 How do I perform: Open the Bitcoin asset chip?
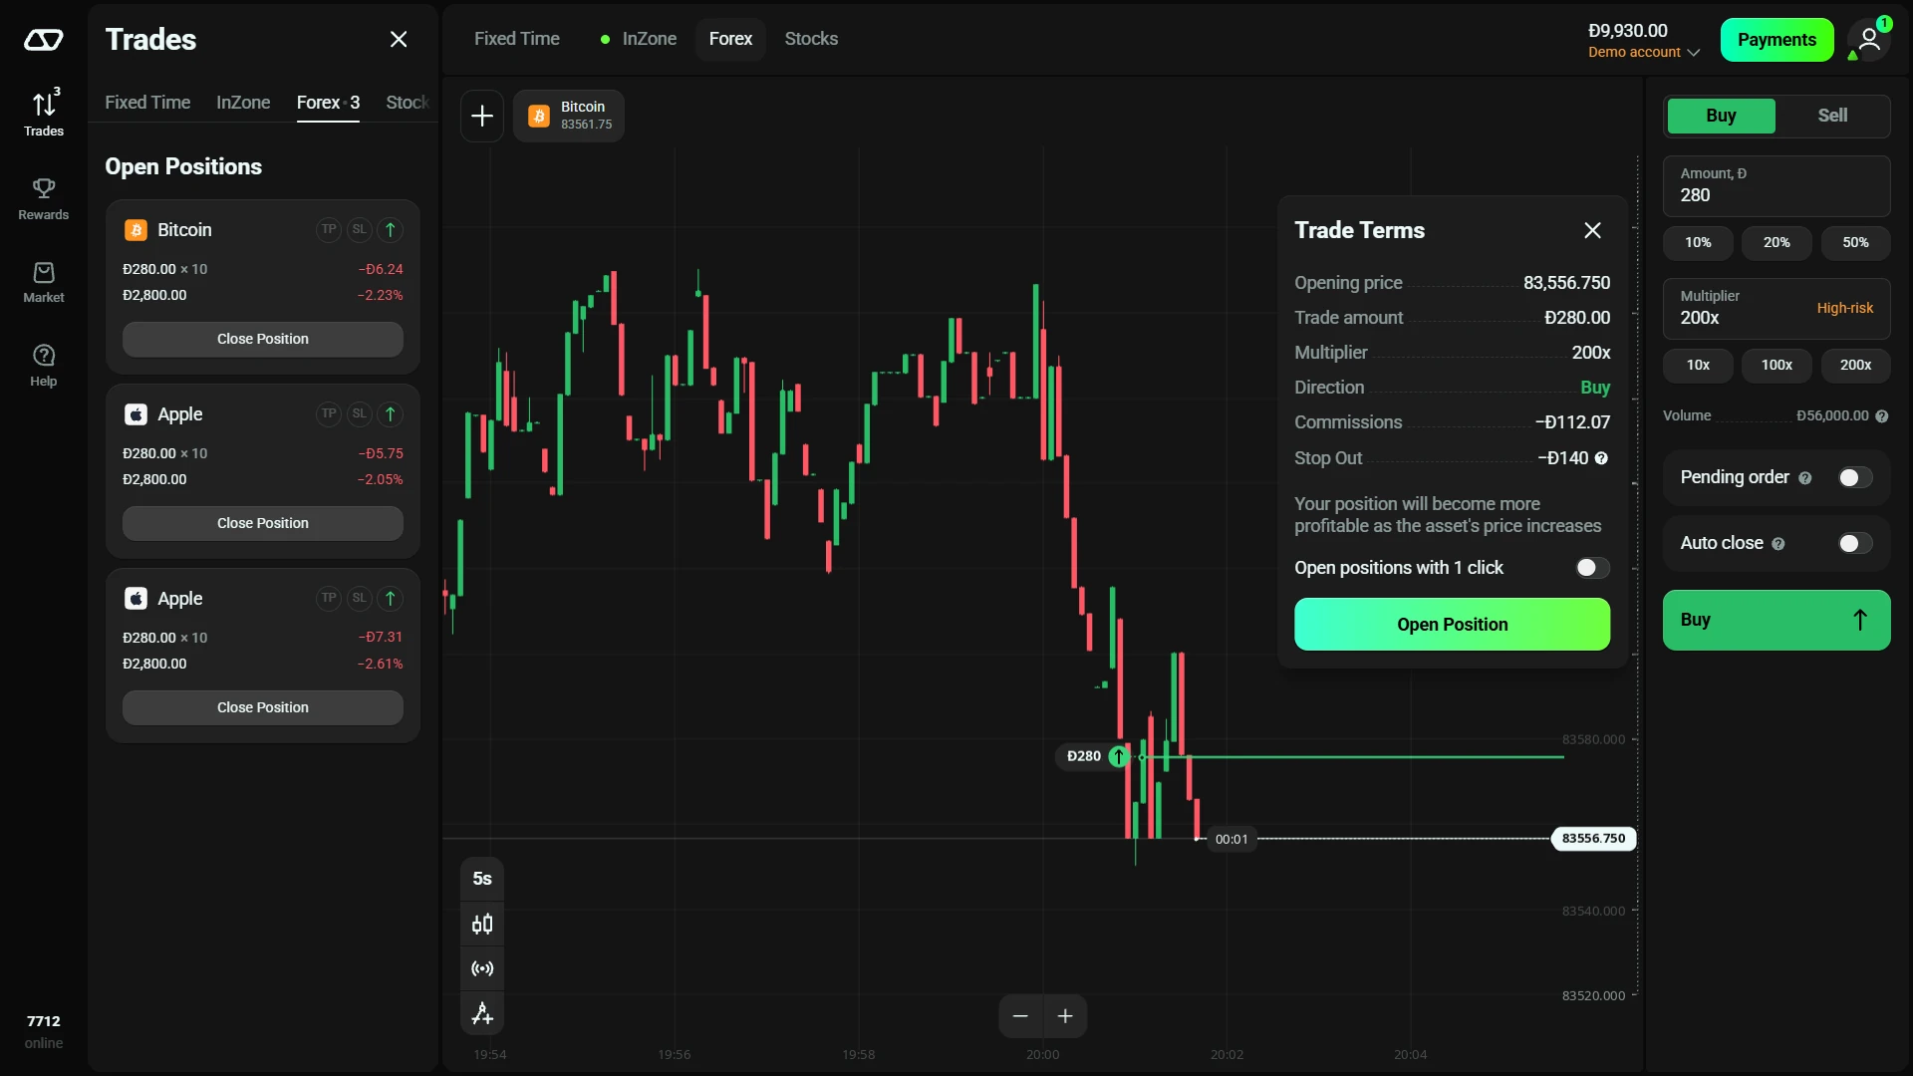[x=569, y=116]
